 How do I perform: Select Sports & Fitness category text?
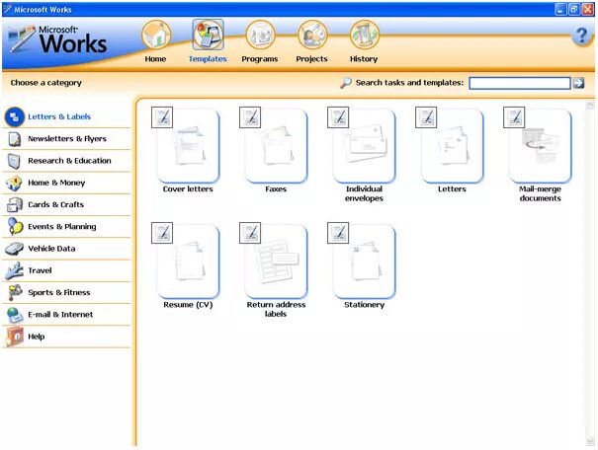tap(59, 293)
